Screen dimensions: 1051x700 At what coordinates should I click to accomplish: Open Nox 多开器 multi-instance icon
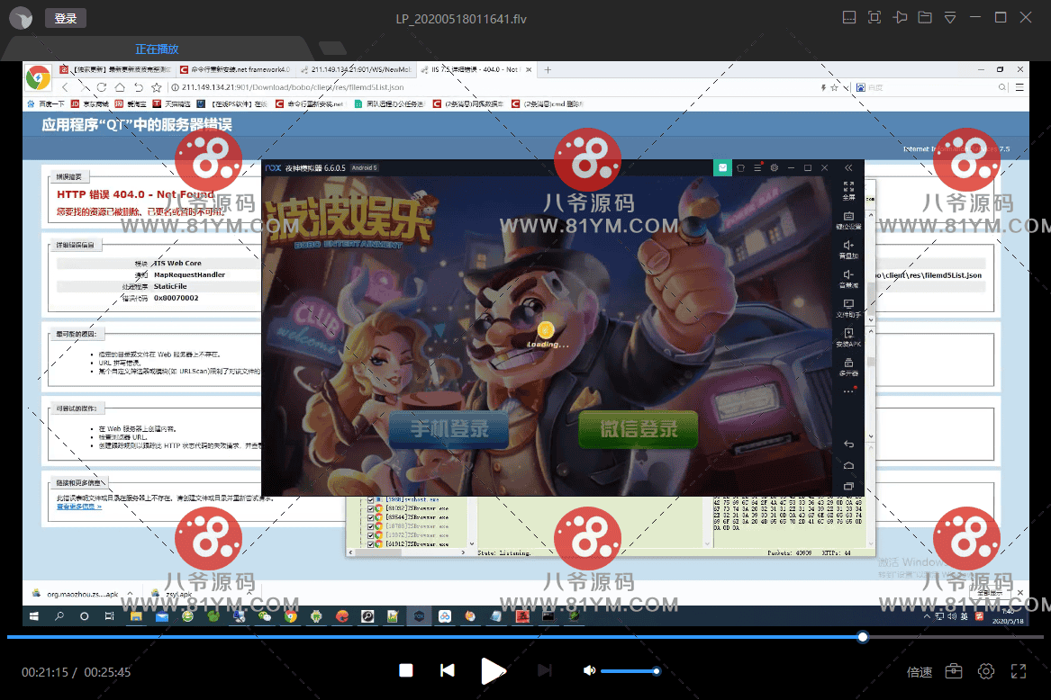pyautogui.click(x=848, y=366)
